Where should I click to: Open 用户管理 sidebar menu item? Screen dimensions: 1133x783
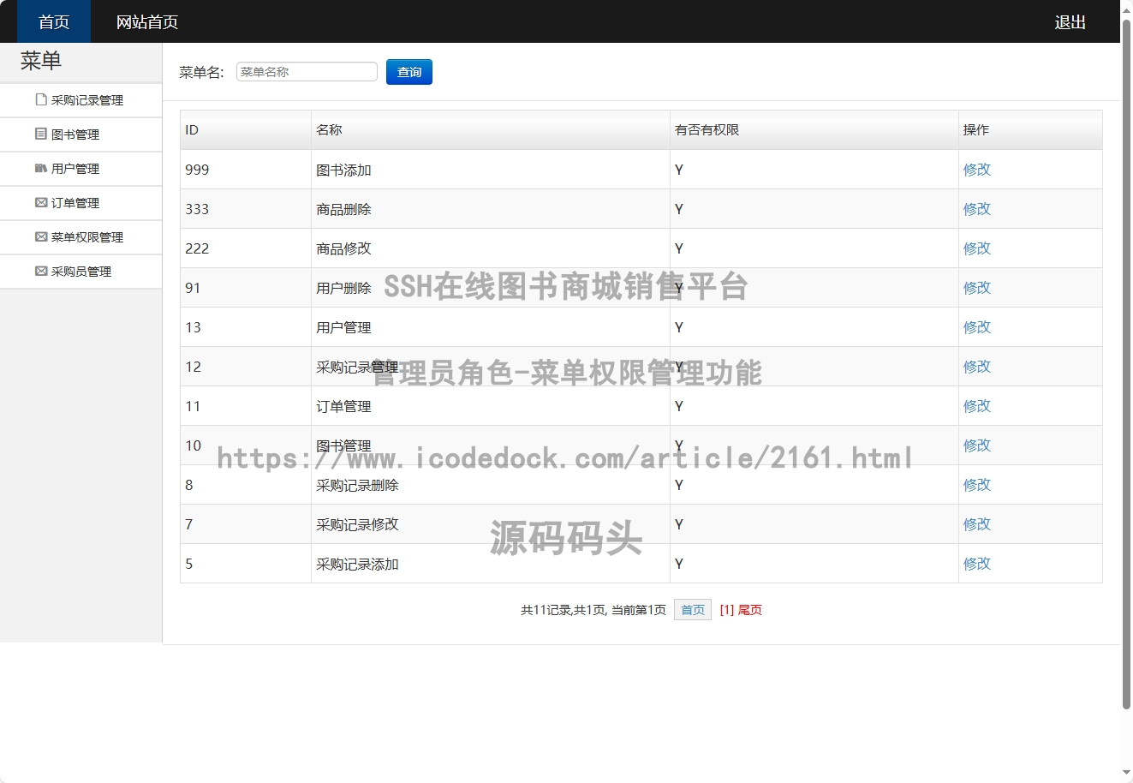(81, 169)
